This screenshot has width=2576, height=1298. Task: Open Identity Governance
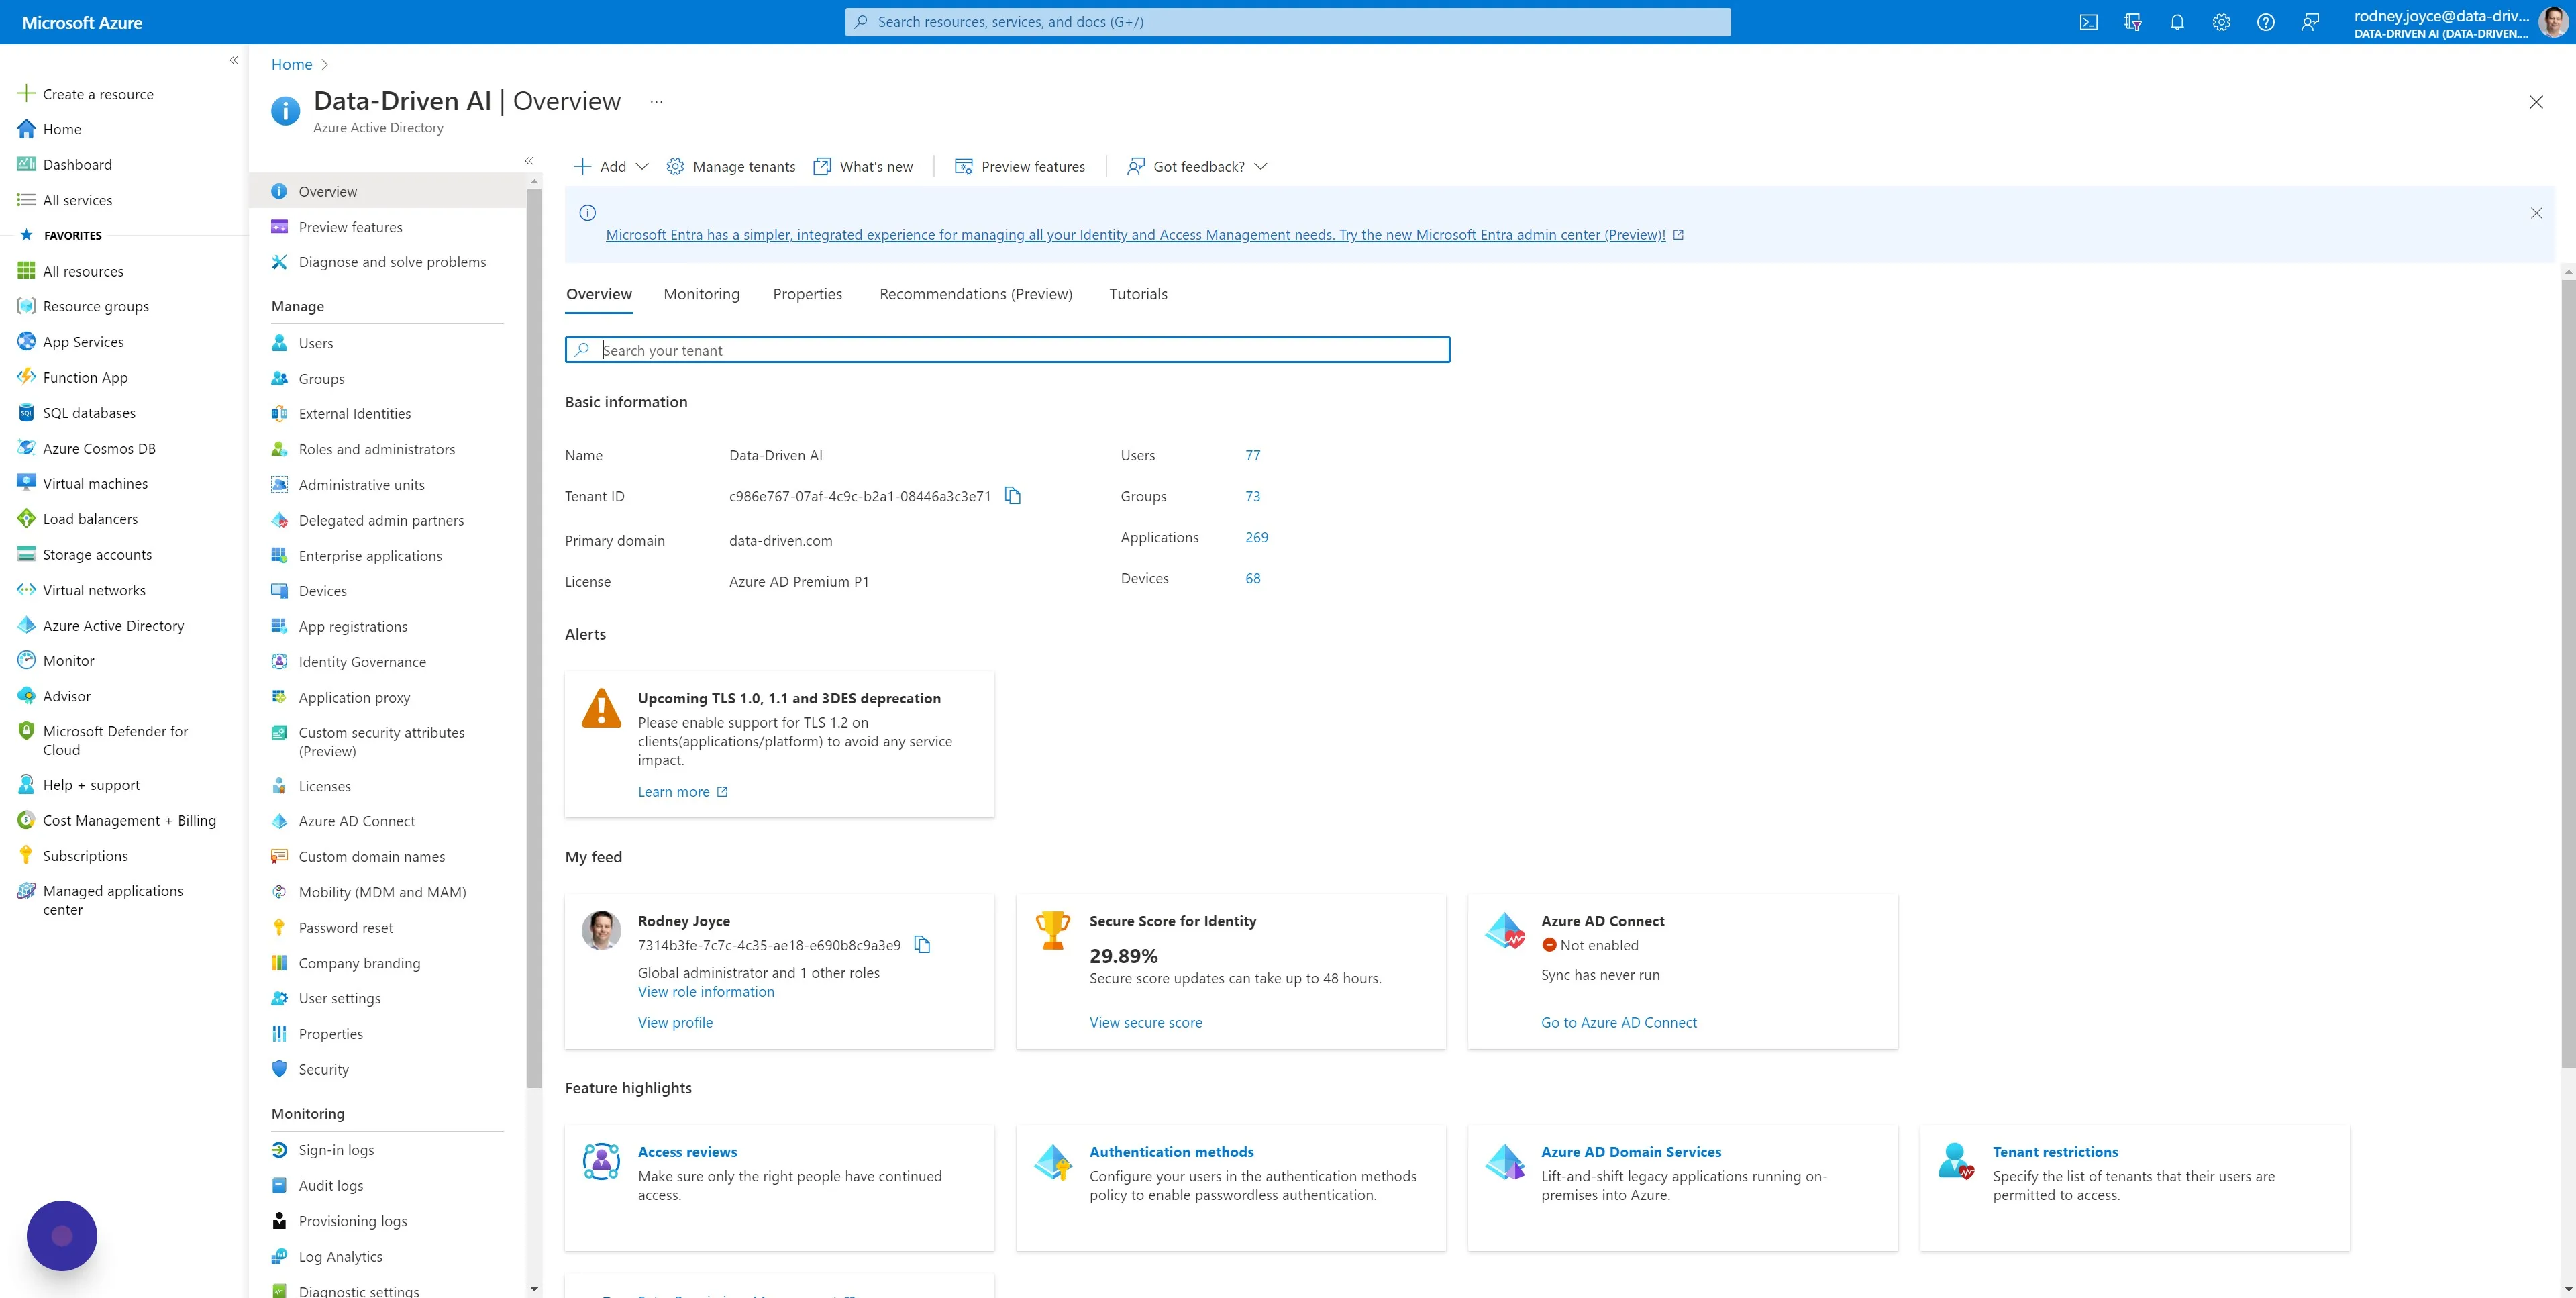point(362,662)
